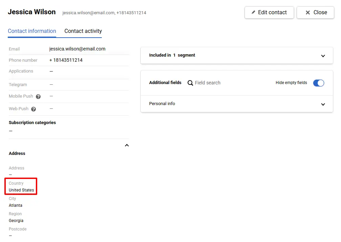
Task: Click the Edit contact button
Action: (x=269, y=12)
